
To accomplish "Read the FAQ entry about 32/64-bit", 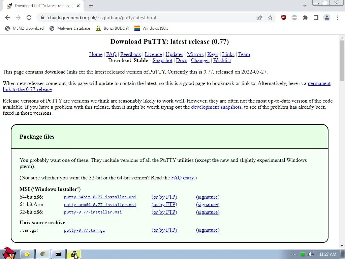I will (183, 178).
